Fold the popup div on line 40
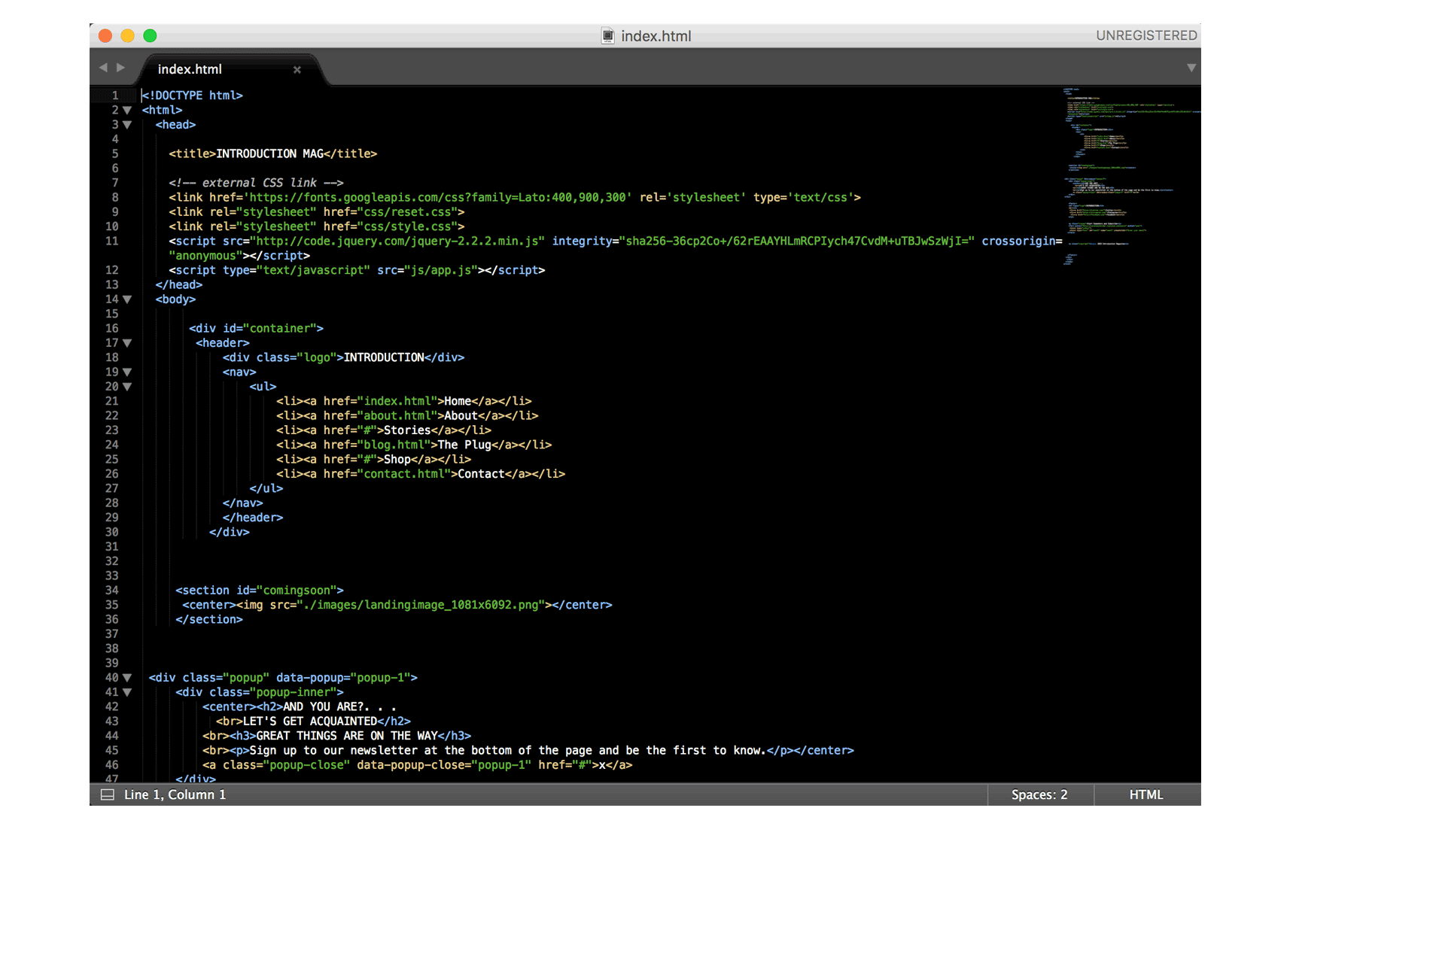The height and width of the screenshot is (966, 1436). click(127, 677)
